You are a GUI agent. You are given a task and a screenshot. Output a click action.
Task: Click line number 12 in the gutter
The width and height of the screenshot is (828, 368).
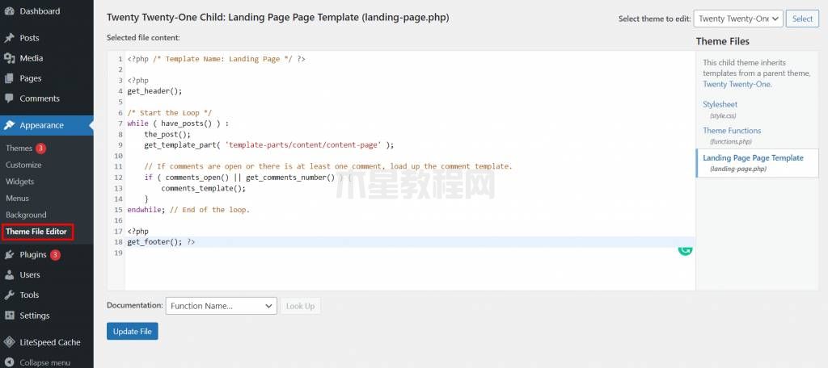pos(118,178)
